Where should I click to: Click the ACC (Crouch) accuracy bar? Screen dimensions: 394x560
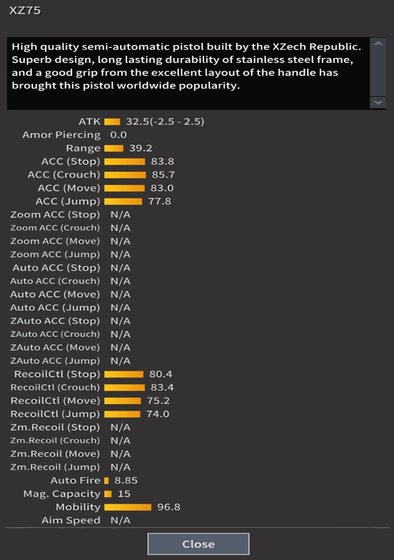(125, 175)
